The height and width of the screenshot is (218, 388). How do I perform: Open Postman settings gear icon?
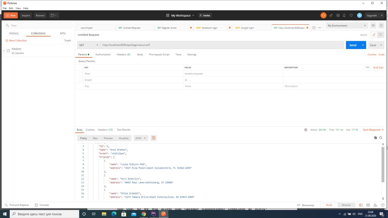click(x=338, y=15)
